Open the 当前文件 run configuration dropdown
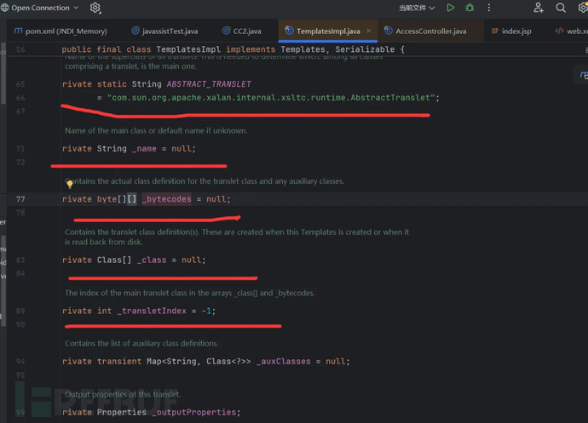The width and height of the screenshot is (588, 423). 417,8
